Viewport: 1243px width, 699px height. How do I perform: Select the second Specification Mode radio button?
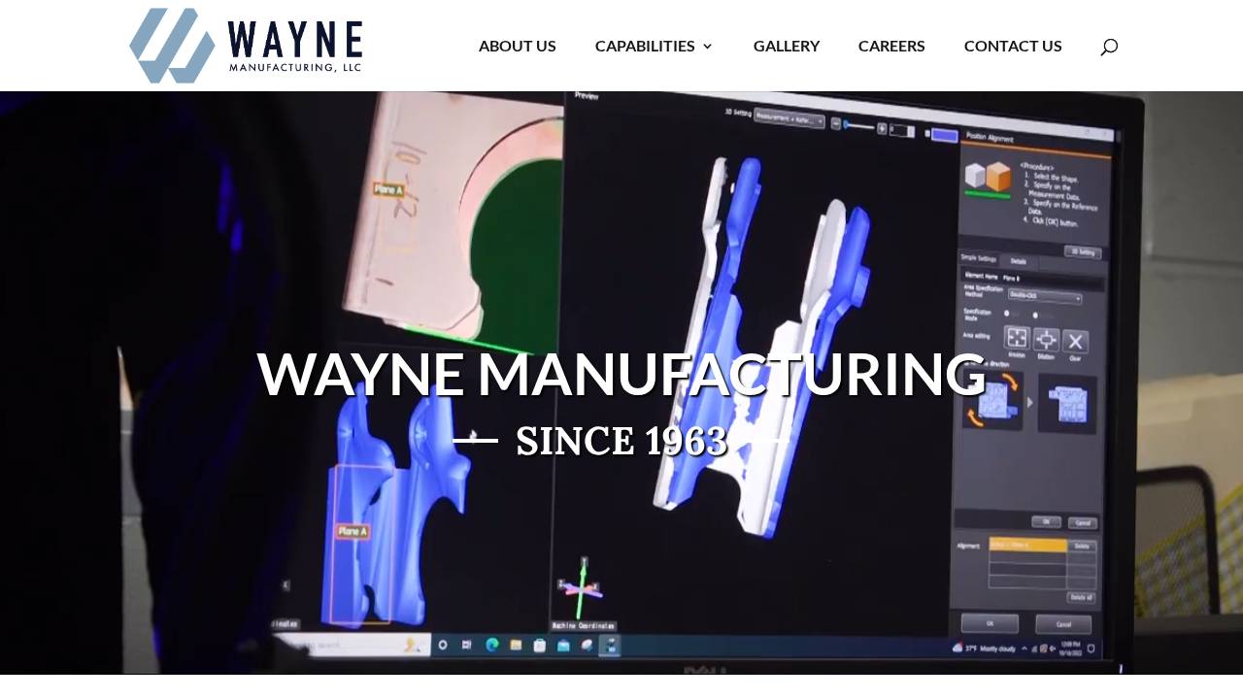1035,316
